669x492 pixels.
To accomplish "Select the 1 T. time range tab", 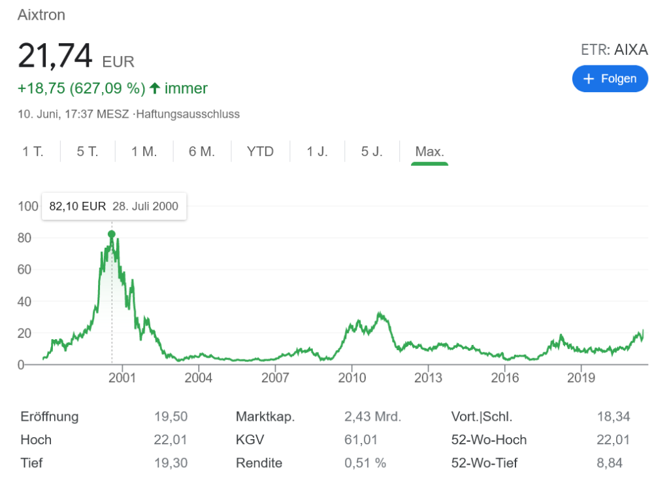I will (x=33, y=152).
